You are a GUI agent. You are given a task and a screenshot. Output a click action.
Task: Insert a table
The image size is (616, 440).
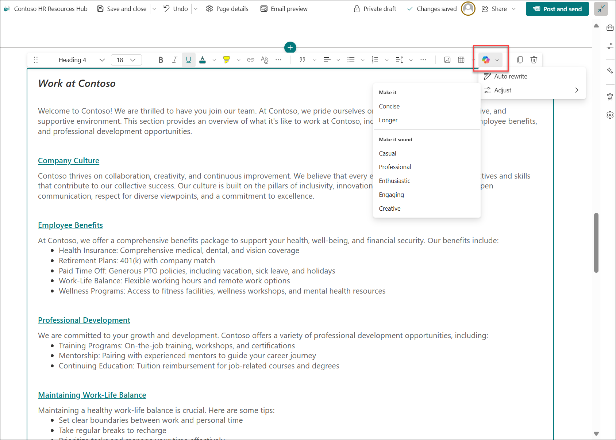(461, 60)
